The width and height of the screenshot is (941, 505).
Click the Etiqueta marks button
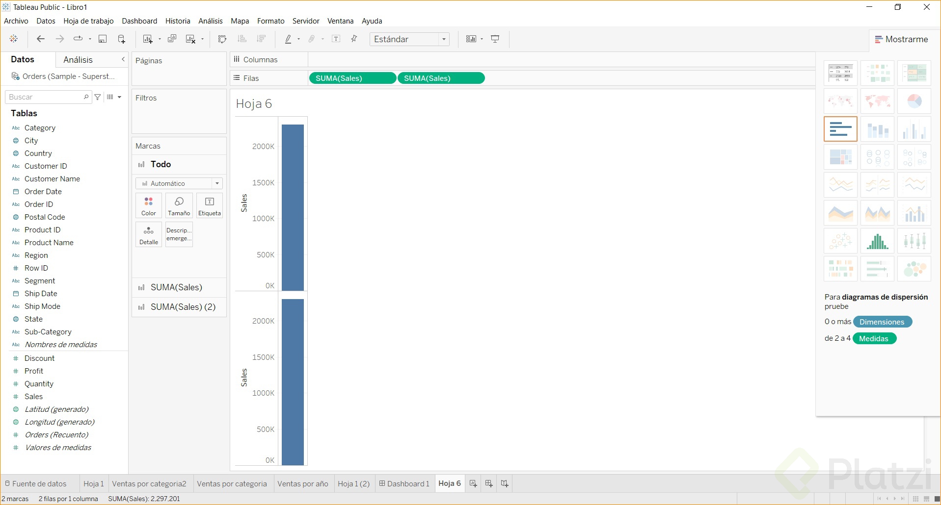(x=210, y=205)
